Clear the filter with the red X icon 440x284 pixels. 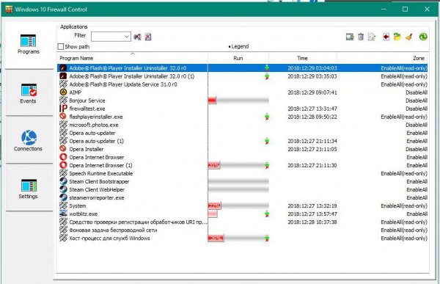coord(148,37)
